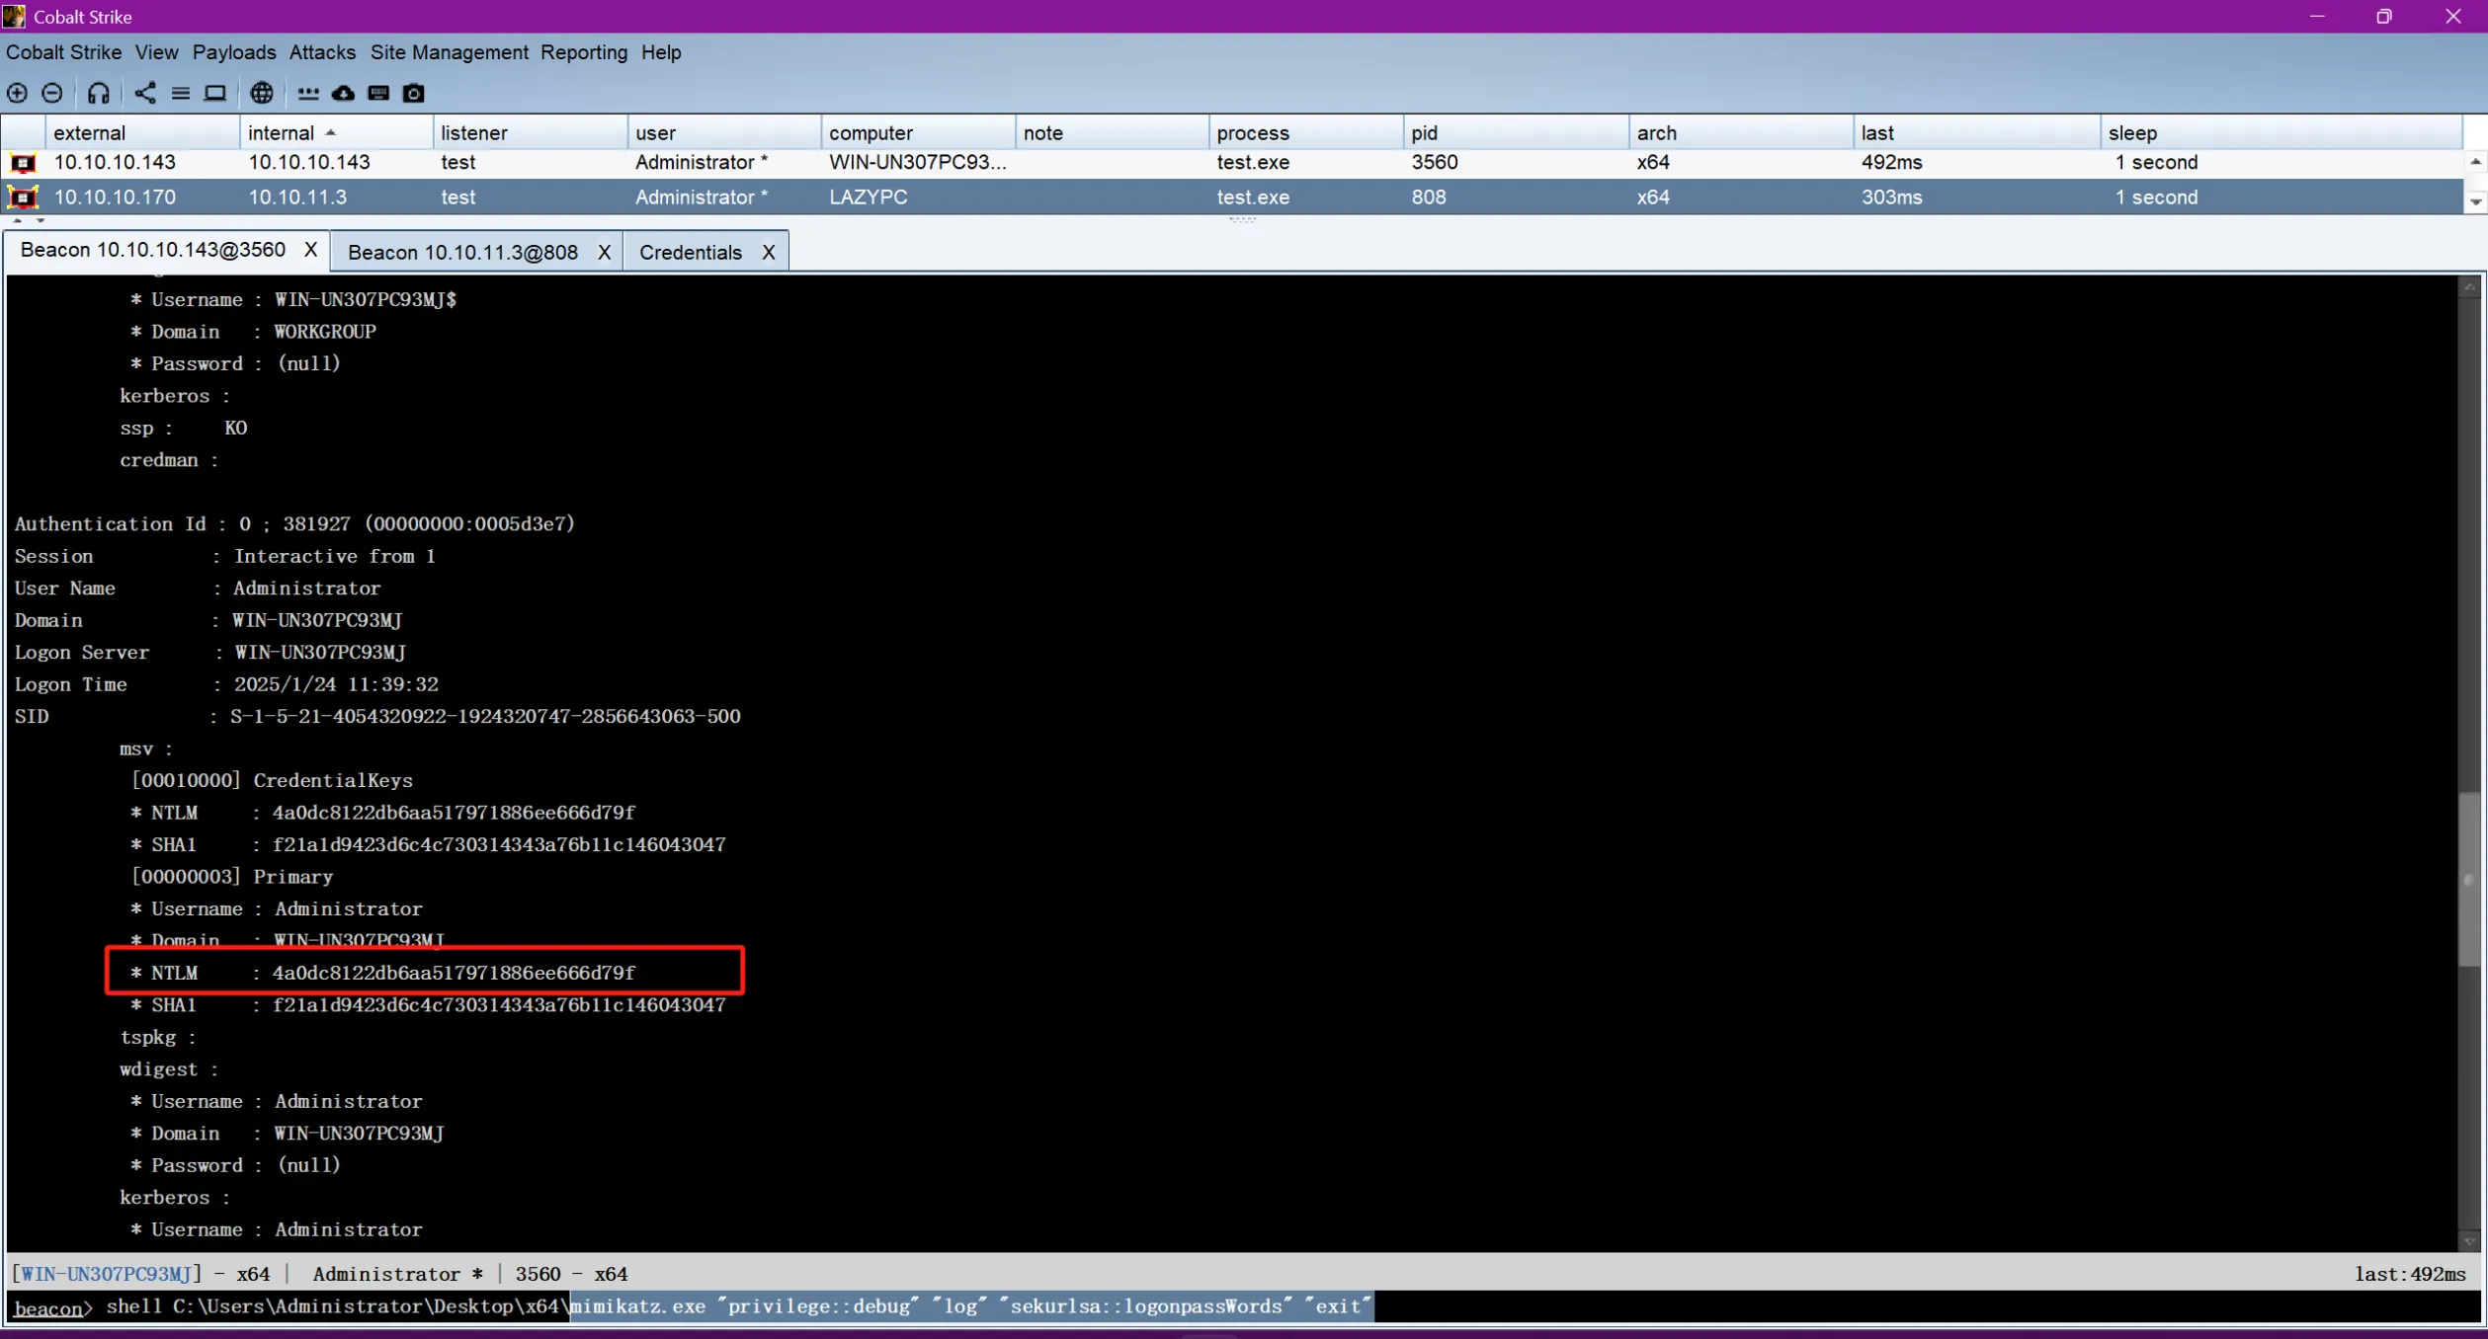Open the Keystrokes keyboard icon
Image resolution: width=2488 pixels, height=1339 pixels.
tap(378, 93)
